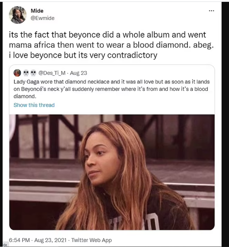Click "Lady Gaga" at start of quoted text
The image size is (229, 247).
(26, 82)
